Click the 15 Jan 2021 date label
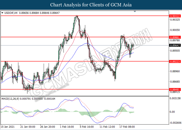Viewport: 182px width, 130px height. click(8, 127)
